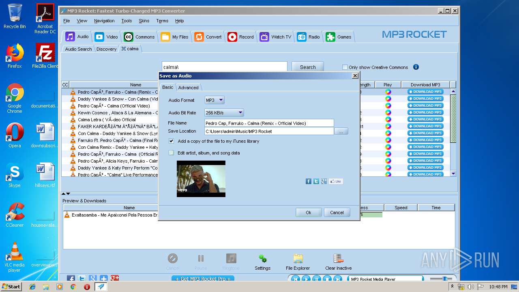Open the Navigation menu

(x=104, y=21)
